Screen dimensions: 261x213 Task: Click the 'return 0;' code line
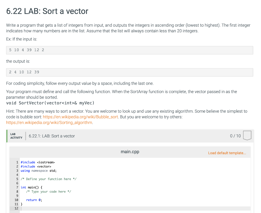34,200
